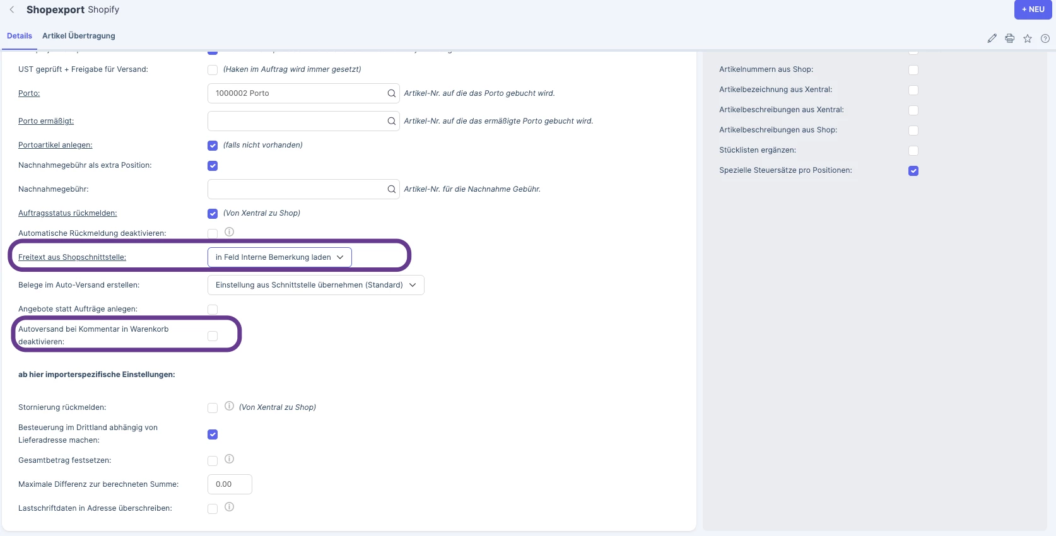The image size is (1056, 536).
Task: Select the Details tab
Action: (20, 36)
